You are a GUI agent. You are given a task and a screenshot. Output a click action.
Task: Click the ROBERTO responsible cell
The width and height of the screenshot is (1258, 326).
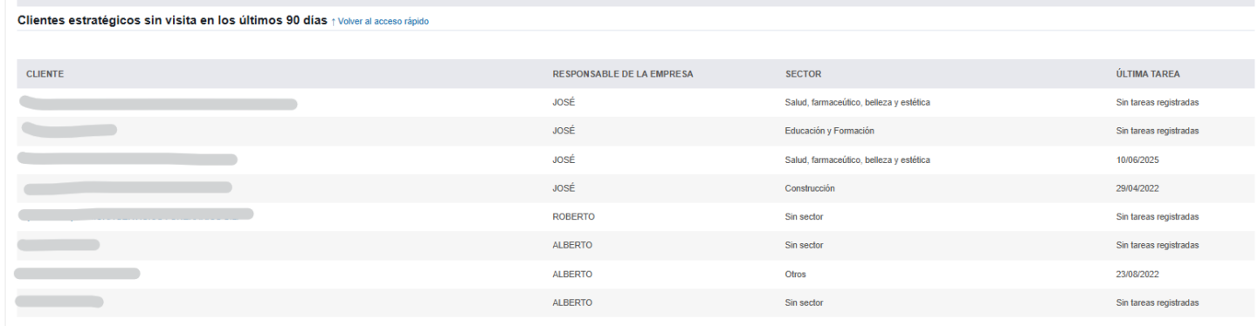pos(573,217)
